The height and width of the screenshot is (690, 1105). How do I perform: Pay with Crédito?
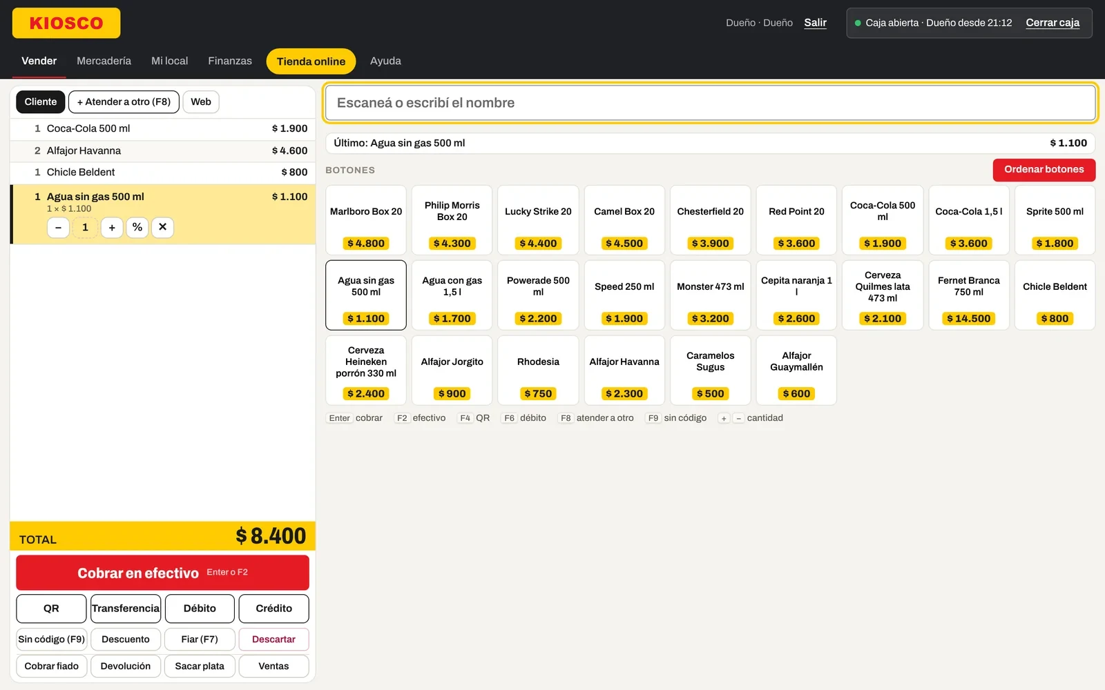pos(274,609)
